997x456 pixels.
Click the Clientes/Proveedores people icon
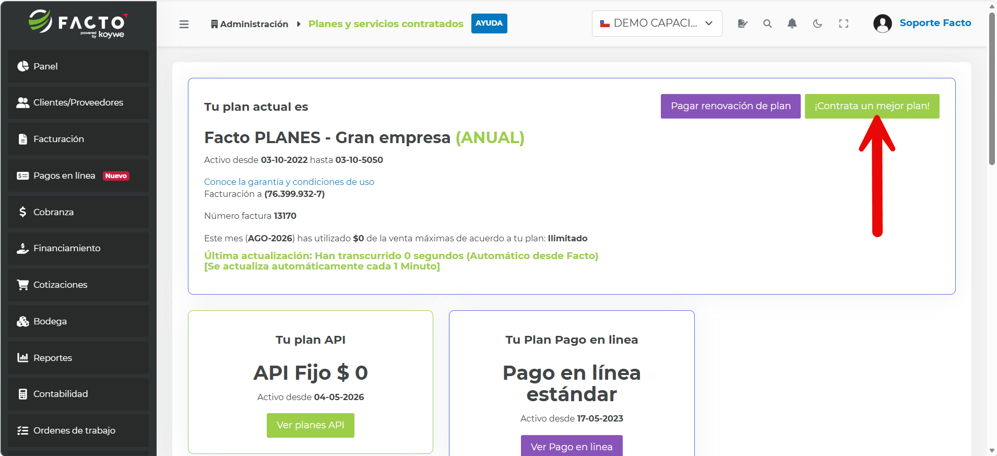click(x=23, y=102)
